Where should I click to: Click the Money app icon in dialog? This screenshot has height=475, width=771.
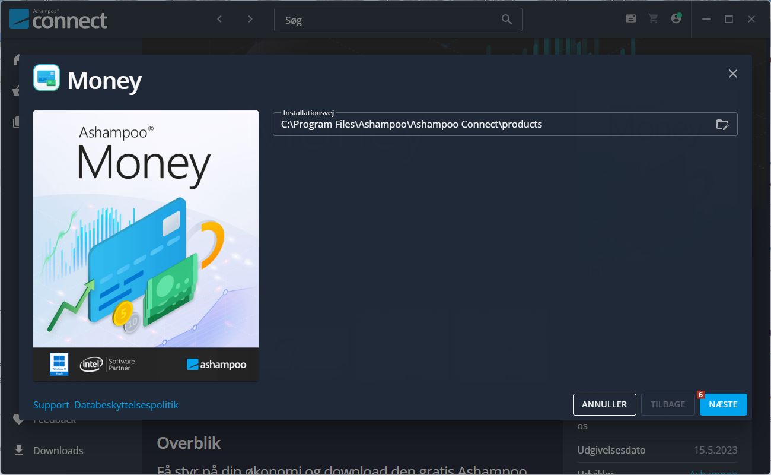pos(46,78)
